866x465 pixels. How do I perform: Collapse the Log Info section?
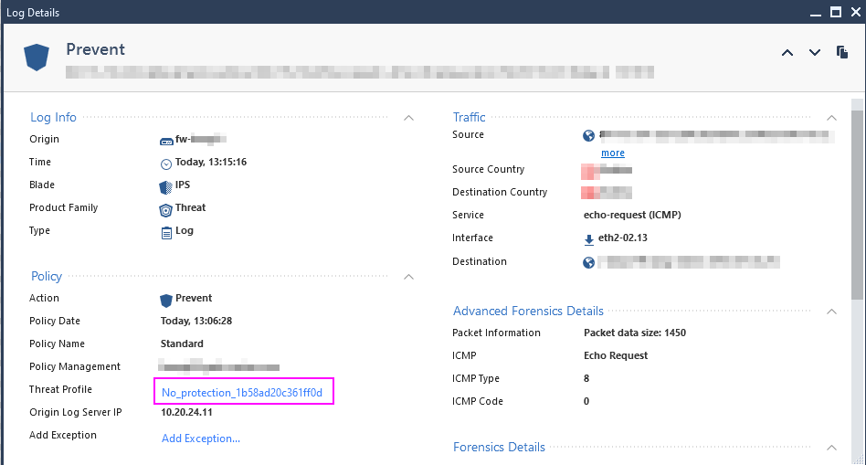[408, 118]
